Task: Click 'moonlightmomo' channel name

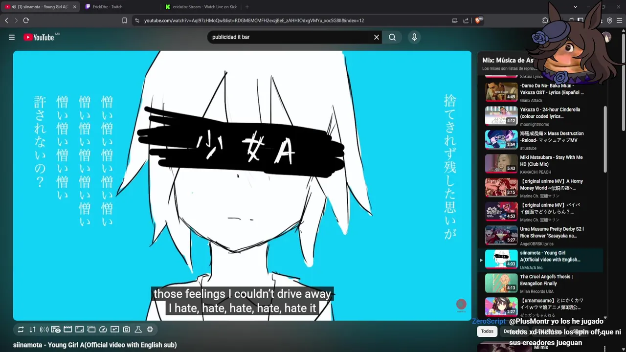Action: click(x=535, y=124)
